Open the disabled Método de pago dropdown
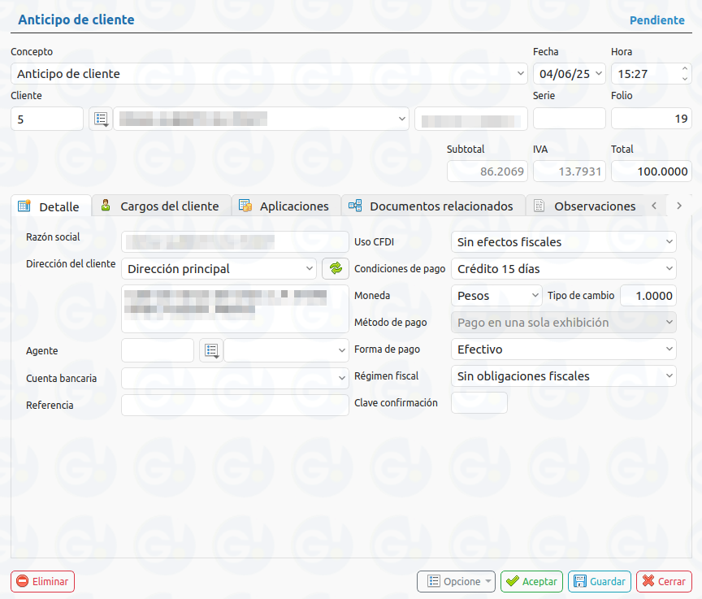The width and height of the screenshot is (702, 599). click(669, 323)
